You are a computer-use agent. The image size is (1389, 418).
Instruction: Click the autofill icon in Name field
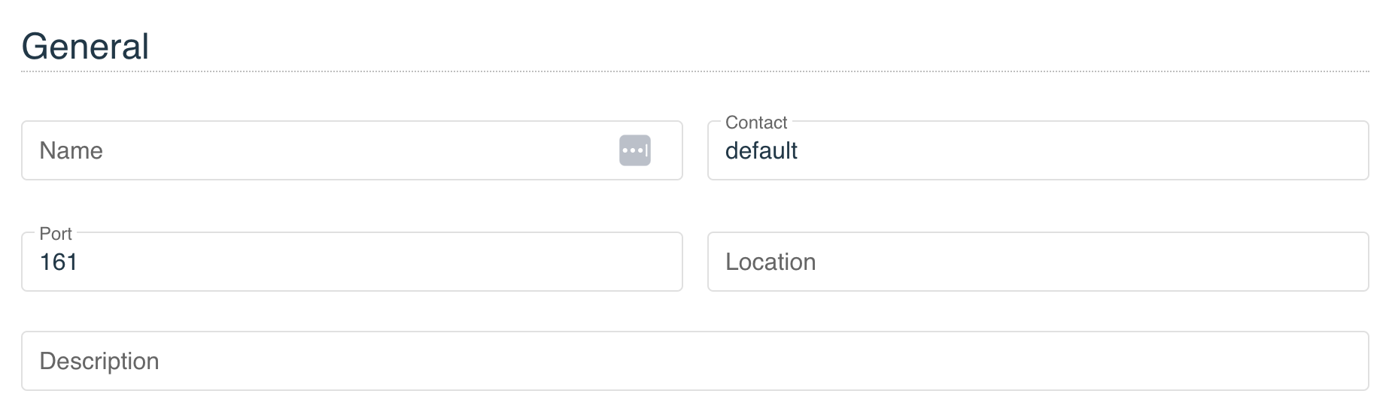[x=634, y=150]
